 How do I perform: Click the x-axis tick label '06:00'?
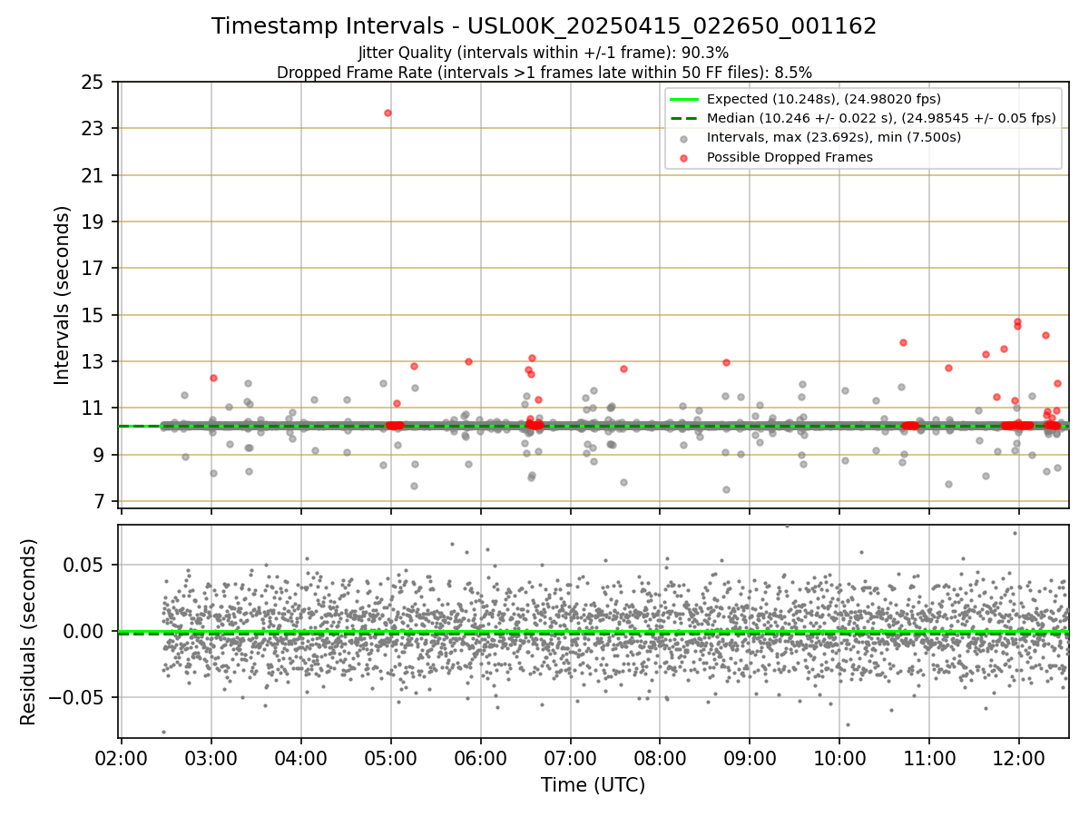pyautogui.click(x=480, y=757)
